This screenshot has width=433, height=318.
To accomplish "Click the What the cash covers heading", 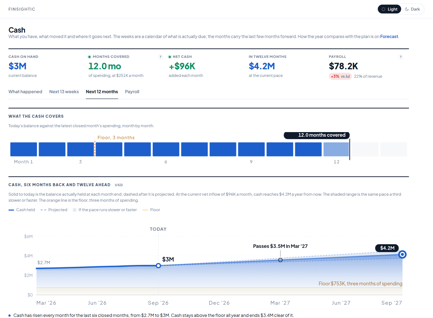I will [36, 116].
